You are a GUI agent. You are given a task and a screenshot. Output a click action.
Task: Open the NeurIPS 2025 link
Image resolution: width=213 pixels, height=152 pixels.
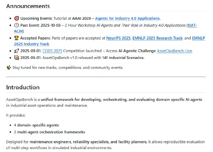(118, 38)
